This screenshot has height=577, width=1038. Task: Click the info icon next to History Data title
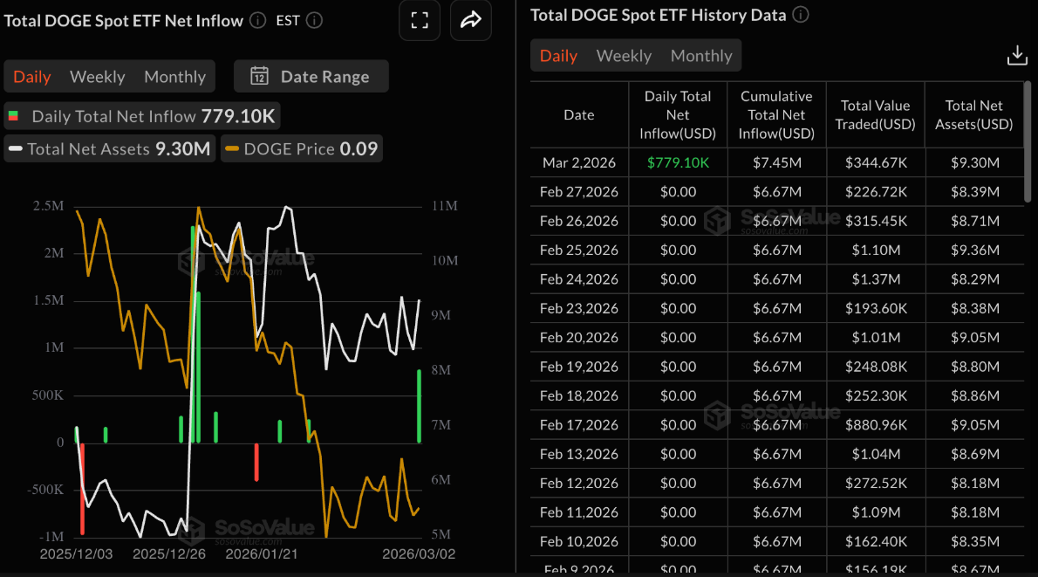(799, 14)
